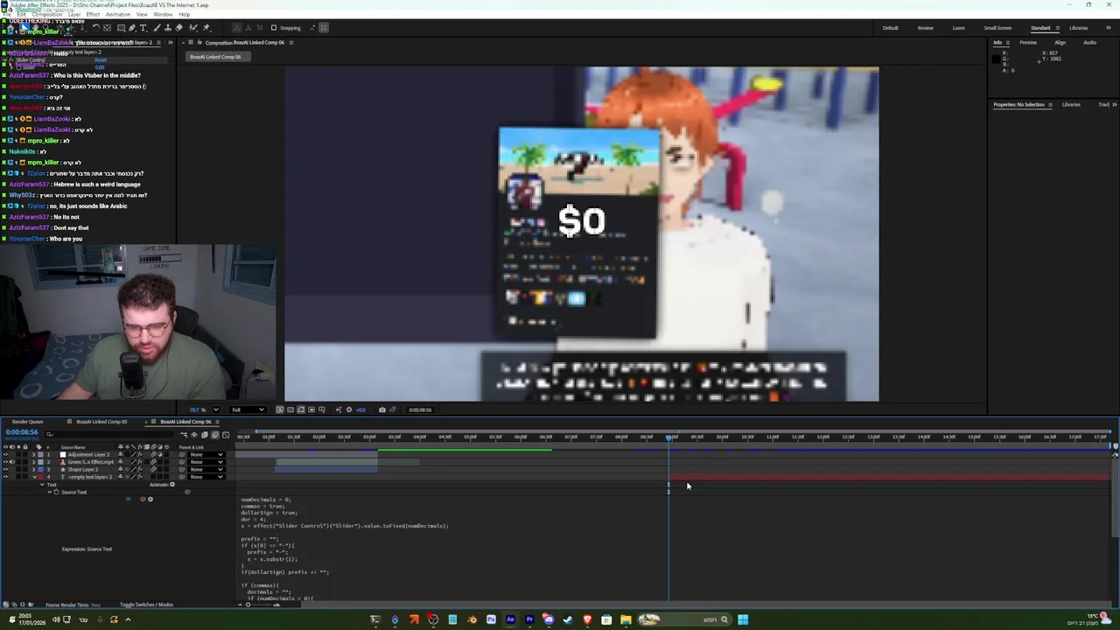Click the timeline graph editor icon
The image size is (1120, 630).
tap(226, 435)
